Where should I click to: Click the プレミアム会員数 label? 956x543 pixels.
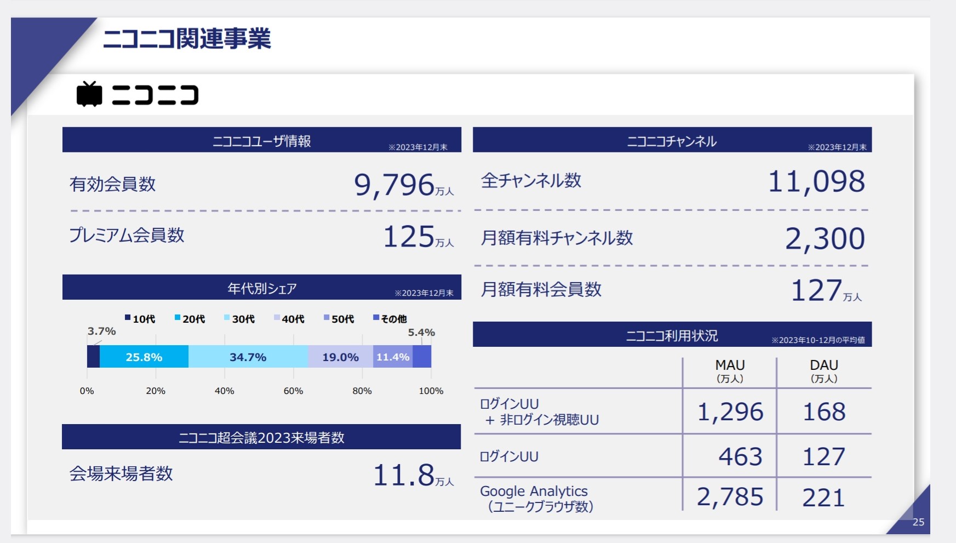(127, 235)
